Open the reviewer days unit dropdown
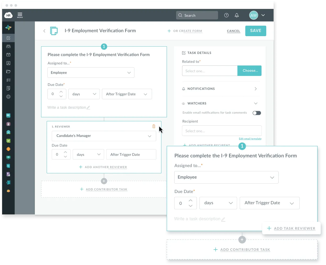 click(88, 154)
